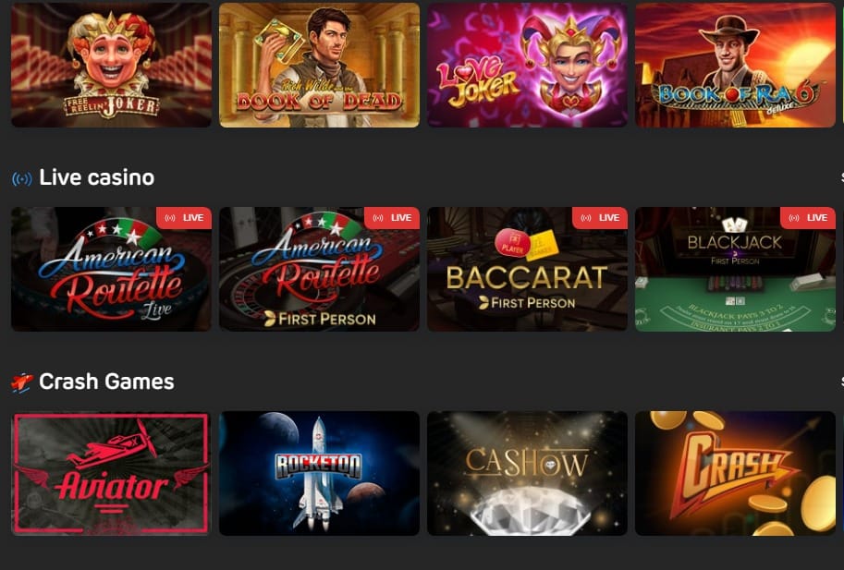Screen dimensions: 844x570
Task: Open American Roulette First Person game
Action: coord(319,269)
